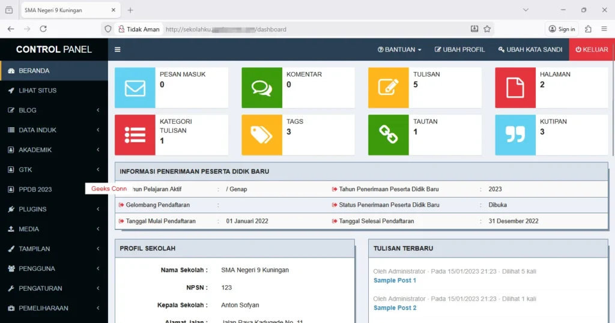Image resolution: width=615 pixels, height=323 pixels.
Task: Reload the page in browser
Action: pyautogui.click(x=43, y=29)
